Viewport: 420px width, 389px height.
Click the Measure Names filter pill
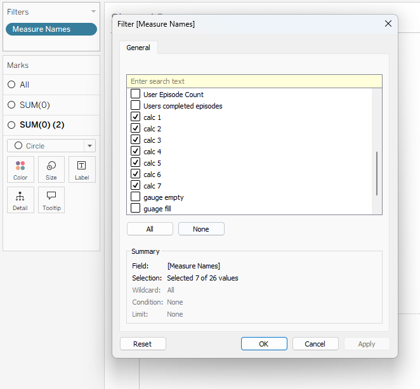click(x=51, y=29)
